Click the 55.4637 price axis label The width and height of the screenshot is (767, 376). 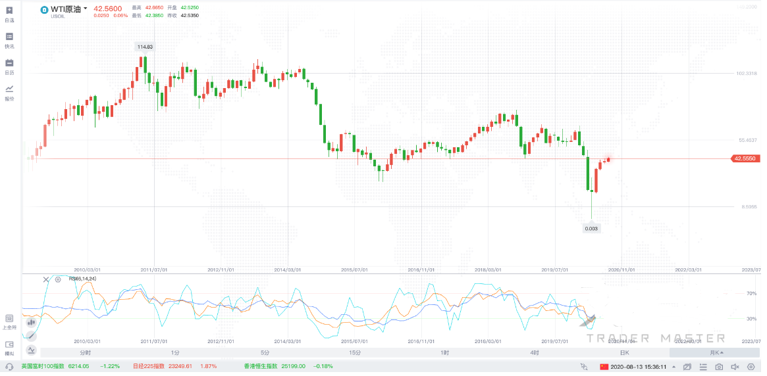(x=748, y=140)
